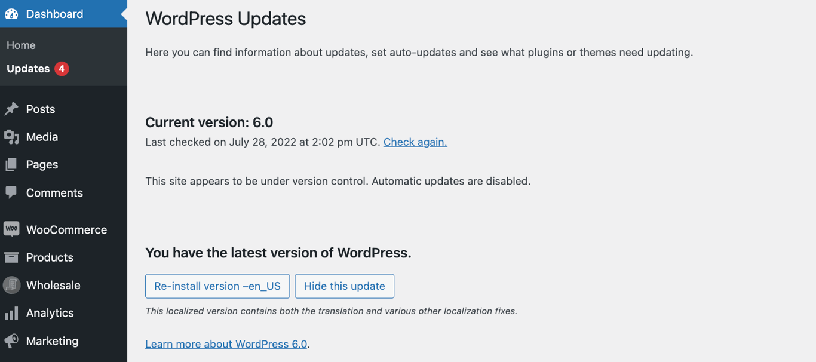Navigate to the Comments section
The height and width of the screenshot is (362, 816).
point(54,192)
